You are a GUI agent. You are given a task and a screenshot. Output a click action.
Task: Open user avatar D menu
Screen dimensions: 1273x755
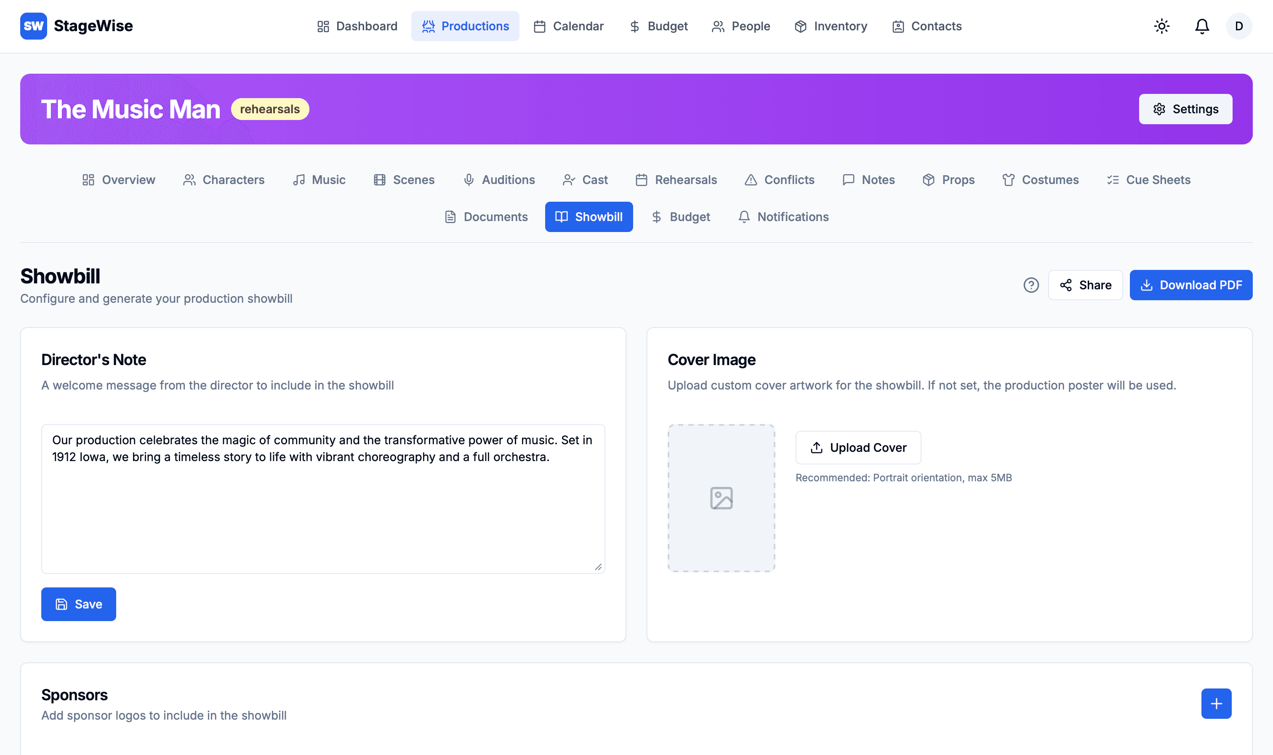[x=1238, y=26]
